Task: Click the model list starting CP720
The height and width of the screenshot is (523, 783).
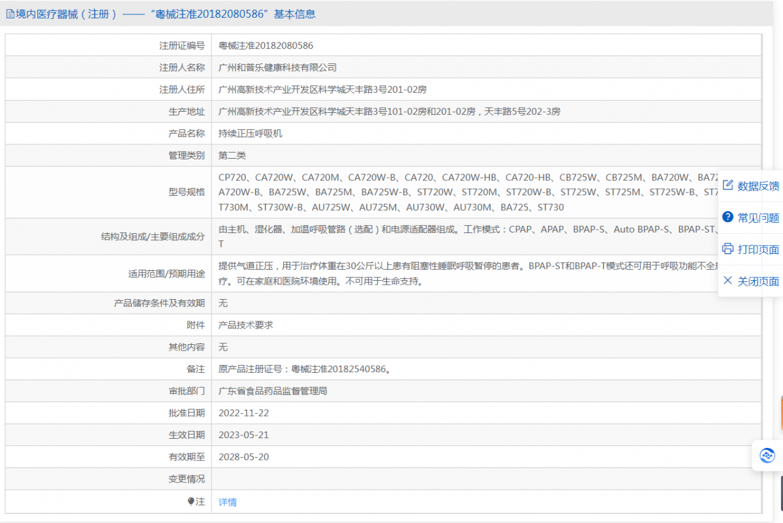Action: pos(468,192)
